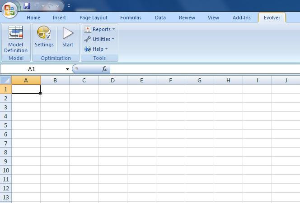Click cell A1

tap(26, 89)
